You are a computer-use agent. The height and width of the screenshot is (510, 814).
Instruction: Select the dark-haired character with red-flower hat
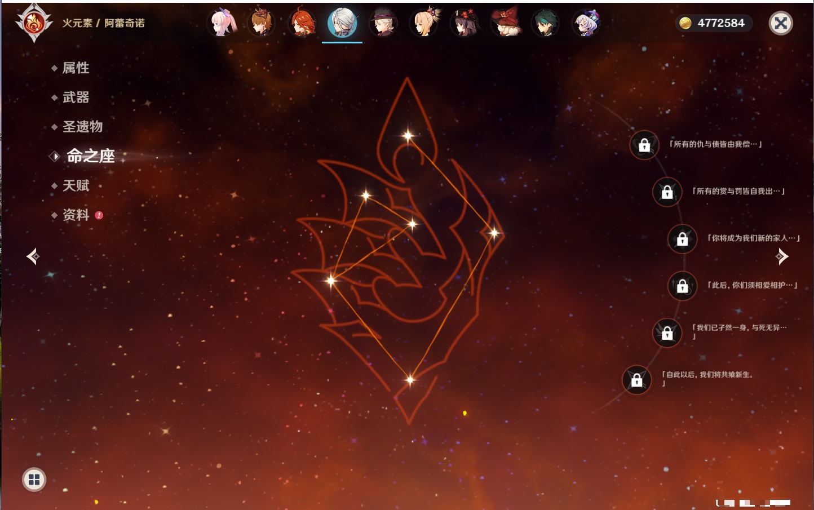[464, 23]
